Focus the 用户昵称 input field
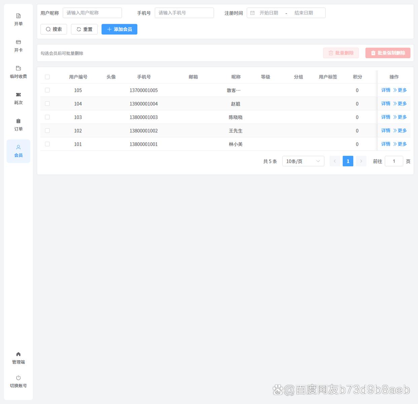 pos(92,13)
